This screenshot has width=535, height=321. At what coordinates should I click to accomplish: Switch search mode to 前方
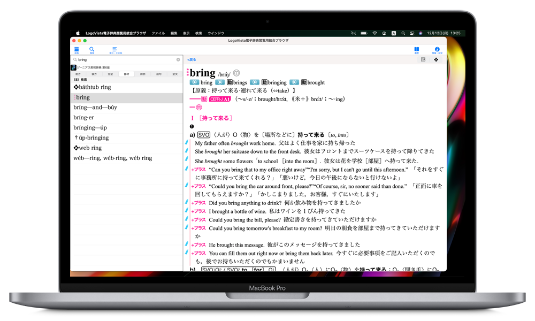point(78,74)
